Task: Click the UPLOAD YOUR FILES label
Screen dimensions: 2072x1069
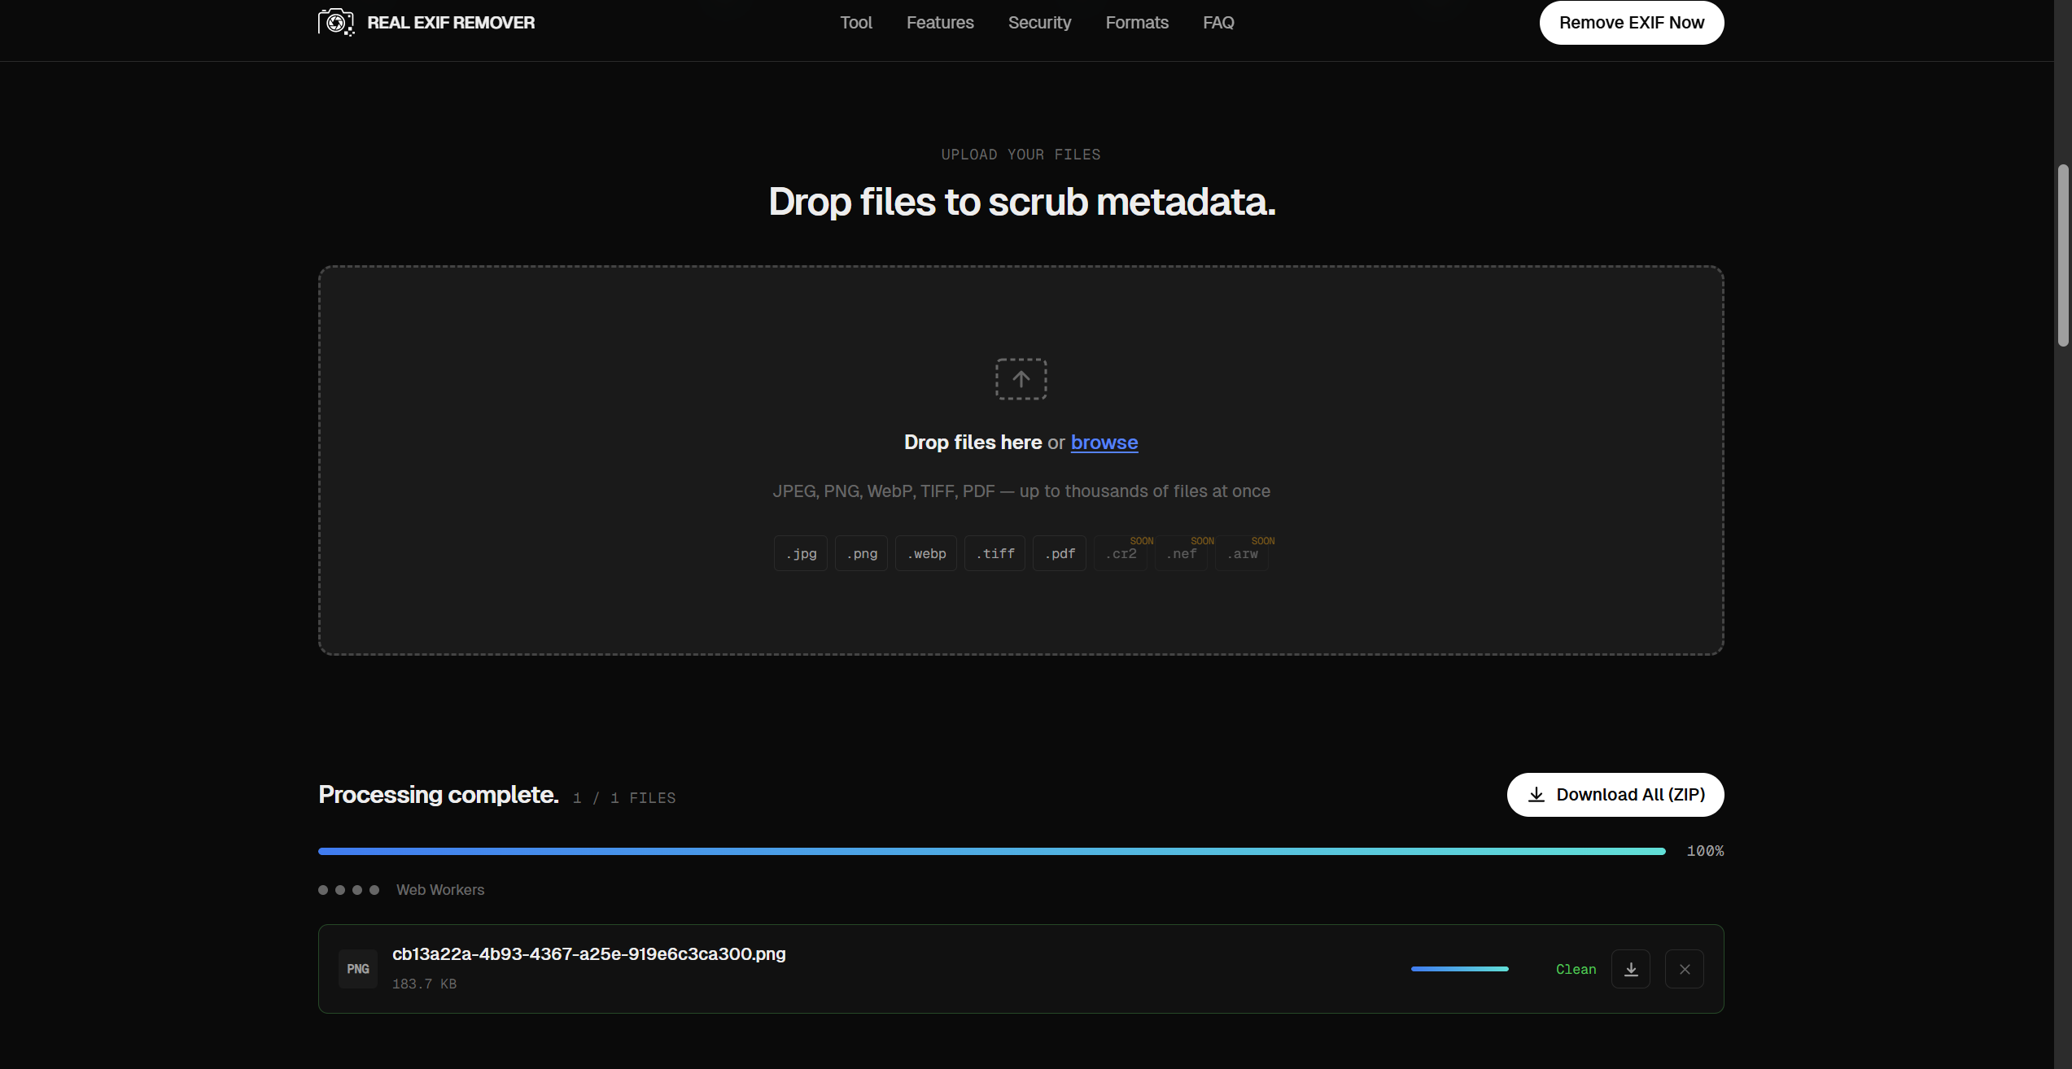Action: pyautogui.click(x=1021, y=155)
